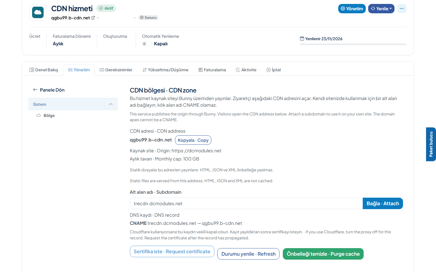
Task: Click the cloud icon beside Bölge
Action: (x=39, y=115)
